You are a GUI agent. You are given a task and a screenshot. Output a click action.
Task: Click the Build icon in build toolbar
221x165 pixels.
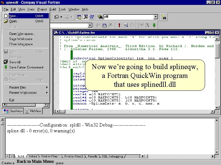[104, 25]
